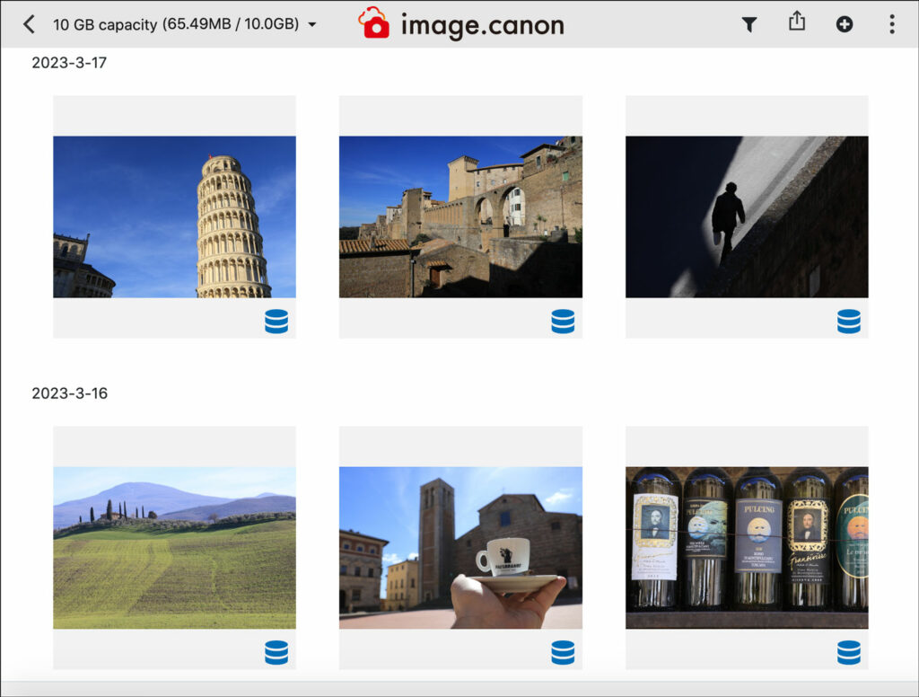This screenshot has width=919, height=697.
Task: Click the add plus icon
Action: (845, 24)
